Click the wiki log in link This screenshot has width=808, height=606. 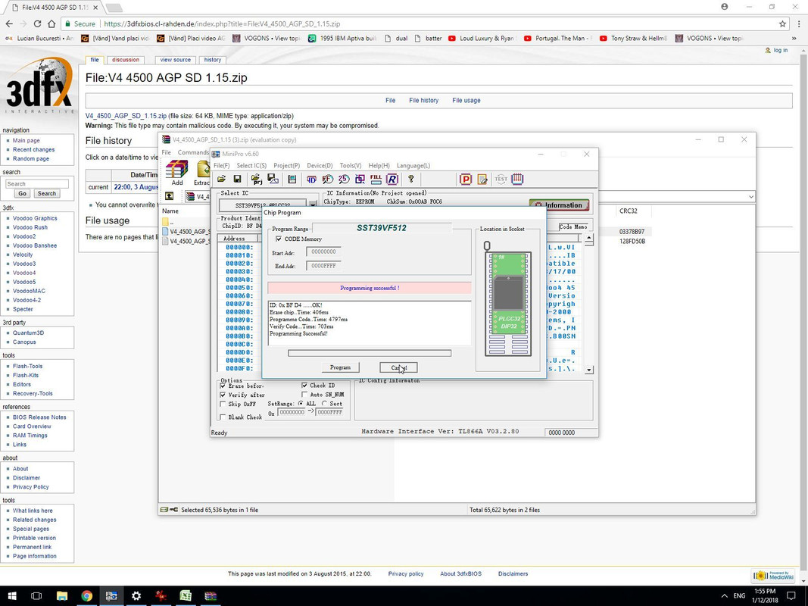coord(780,51)
